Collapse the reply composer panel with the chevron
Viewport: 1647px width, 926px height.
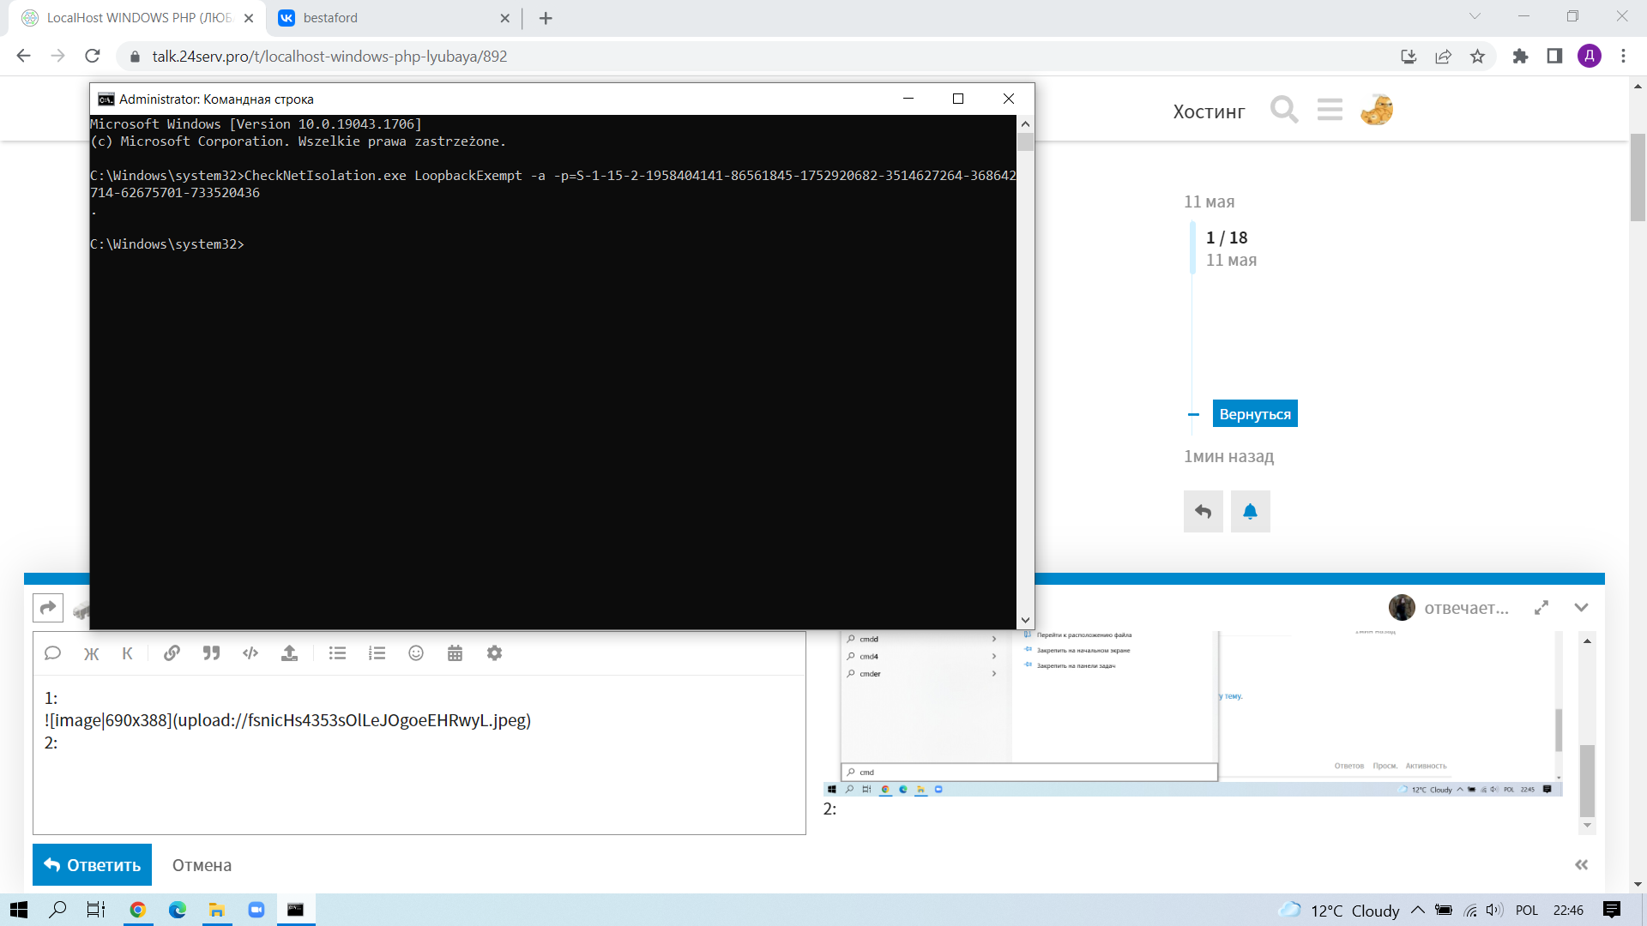pos(1581,607)
